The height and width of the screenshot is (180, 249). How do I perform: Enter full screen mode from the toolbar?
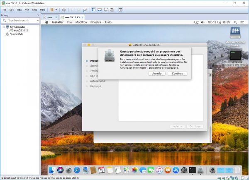105,10
